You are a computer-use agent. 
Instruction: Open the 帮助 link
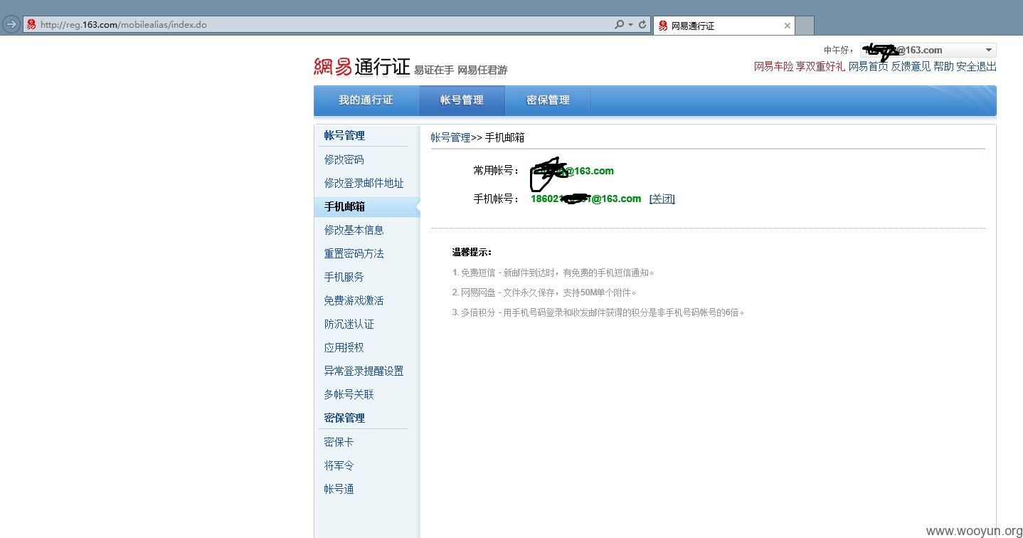click(943, 67)
